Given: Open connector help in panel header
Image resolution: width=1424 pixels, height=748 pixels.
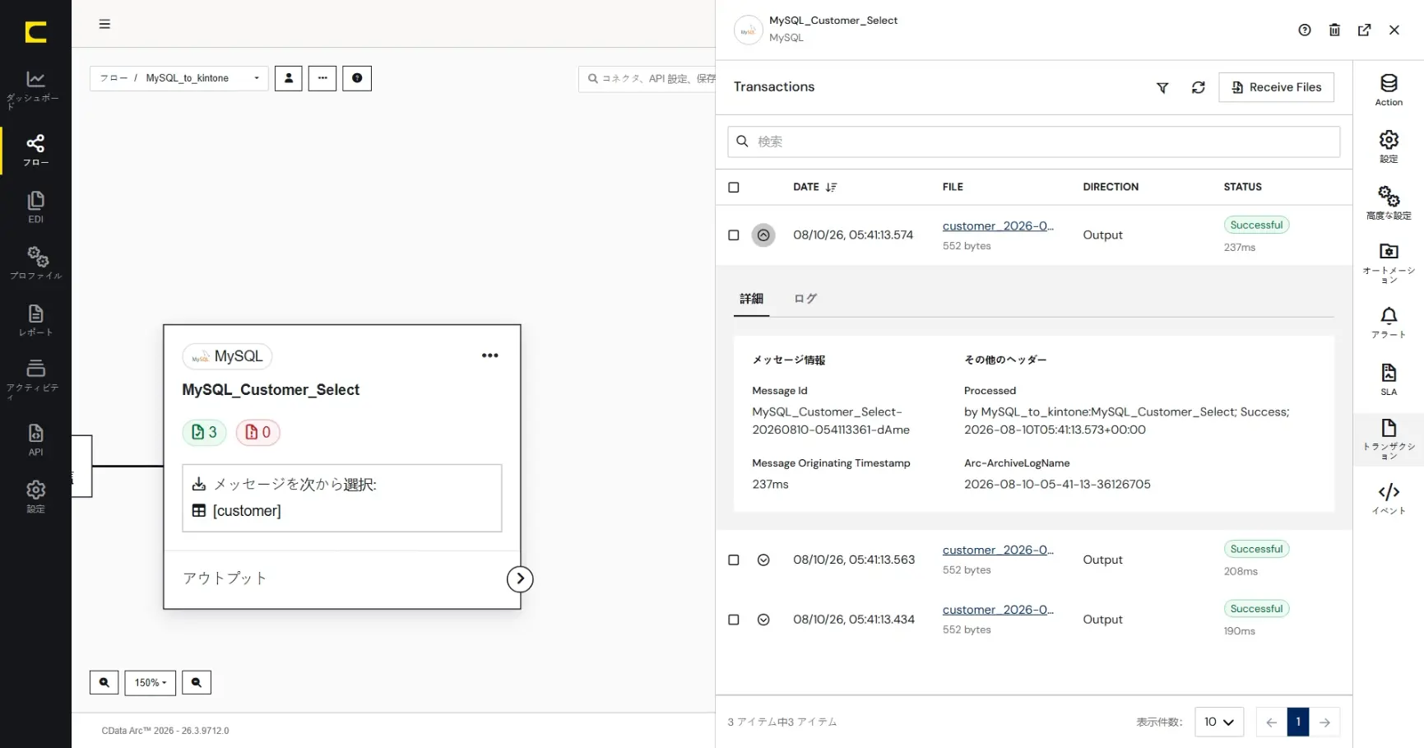Looking at the screenshot, I should point(1305,30).
